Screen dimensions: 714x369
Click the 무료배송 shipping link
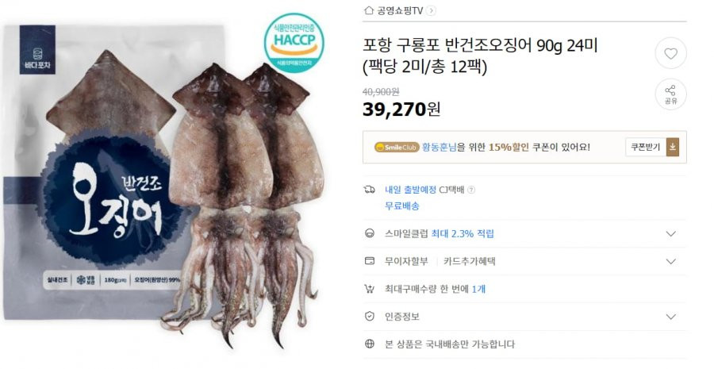402,206
